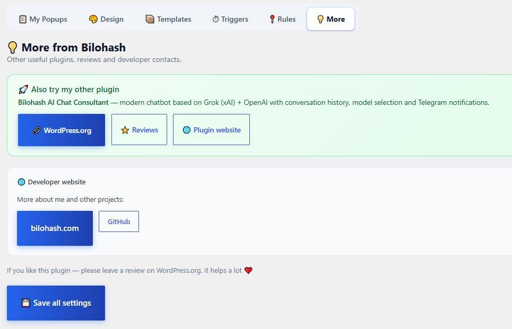Click the 'please leave a review on WordPress.org' text
This screenshot has width=512, height=329.
tap(141, 270)
